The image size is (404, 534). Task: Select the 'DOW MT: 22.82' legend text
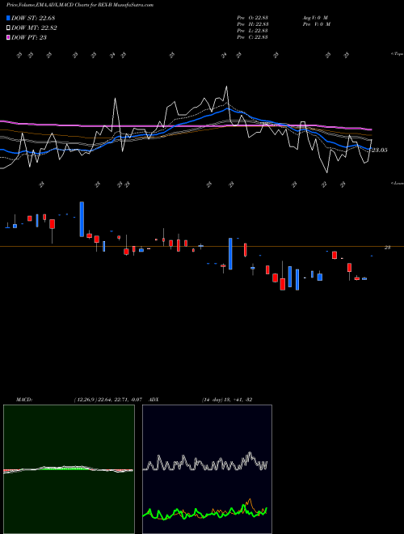[x=34, y=28]
